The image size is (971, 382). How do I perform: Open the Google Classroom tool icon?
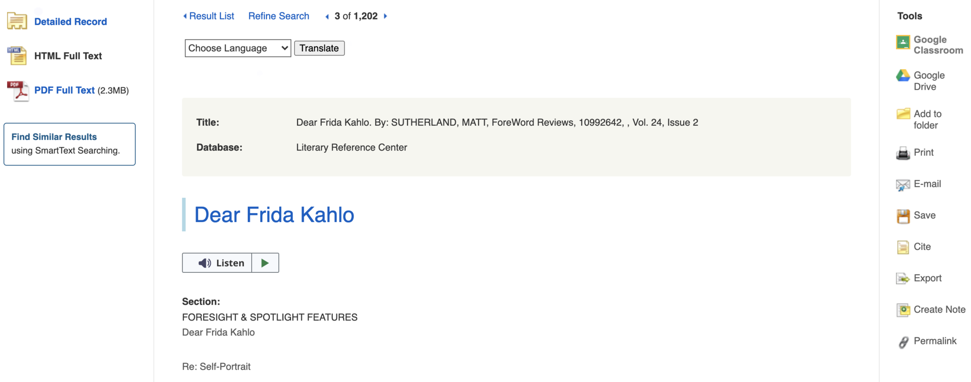pyautogui.click(x=903, y=42)
